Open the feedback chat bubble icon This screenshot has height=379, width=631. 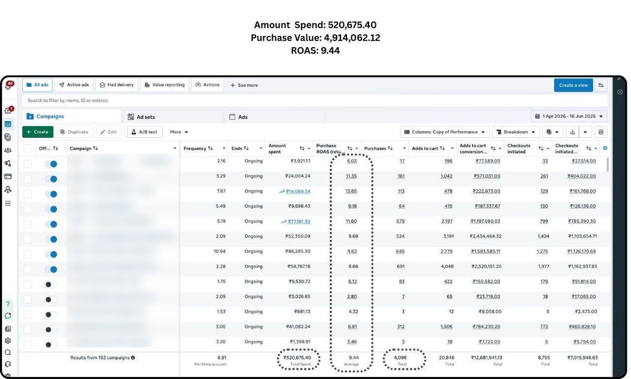8,316
